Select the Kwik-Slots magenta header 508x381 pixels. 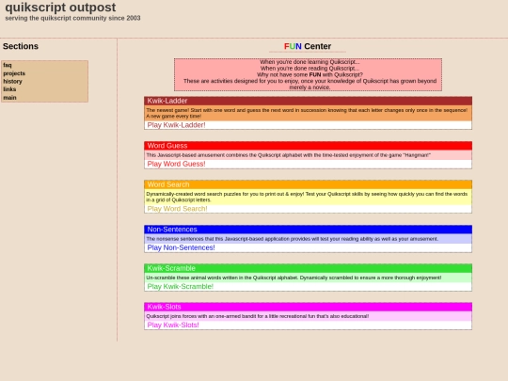coord(309,307)
